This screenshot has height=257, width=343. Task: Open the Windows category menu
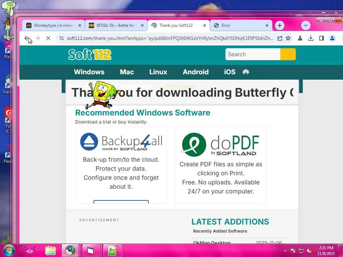(89, 72)
